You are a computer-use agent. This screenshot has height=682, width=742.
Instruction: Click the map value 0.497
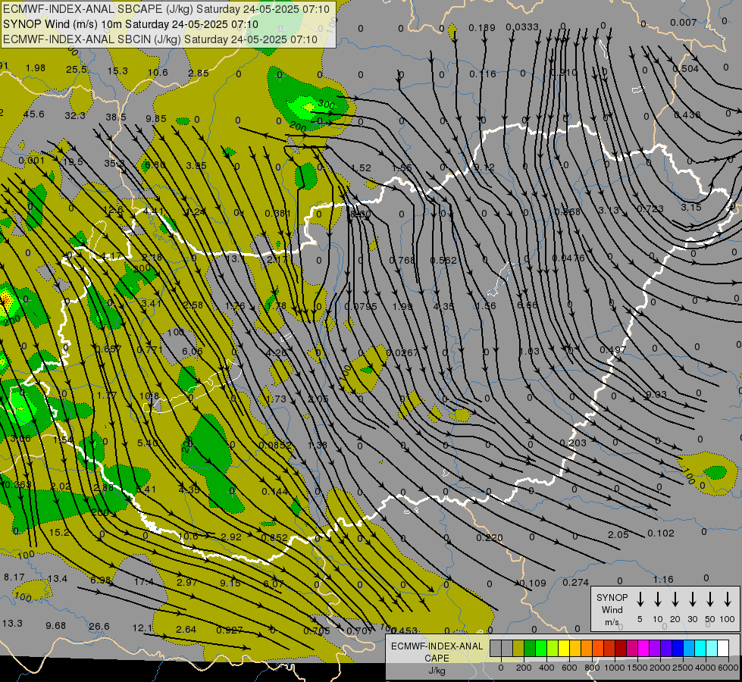pyautogui.click(x=613, y=350)
